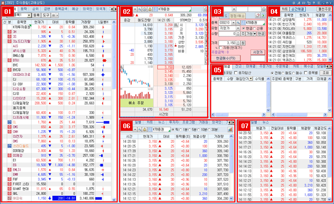The image size is (334, 204).
Task: Open the 투자자 tab in tick panel
Action: coord(174,123)
